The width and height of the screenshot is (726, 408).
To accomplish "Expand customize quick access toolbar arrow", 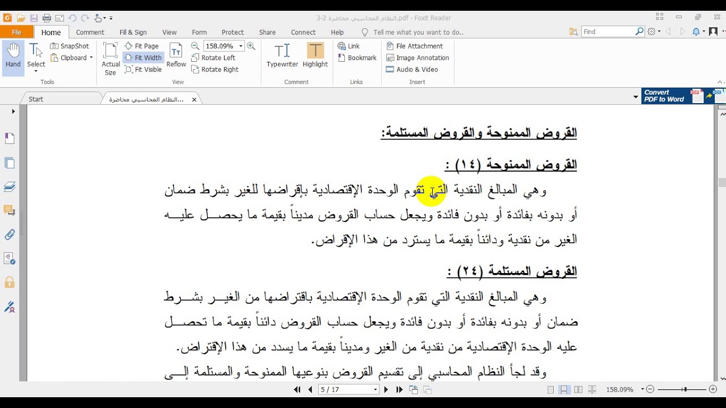I will click(111, 18).
